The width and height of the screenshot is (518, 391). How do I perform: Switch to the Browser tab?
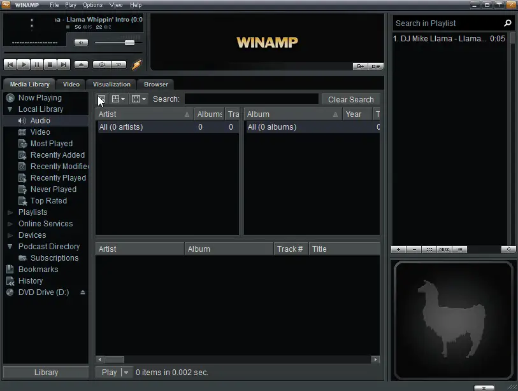pos(156,85)
